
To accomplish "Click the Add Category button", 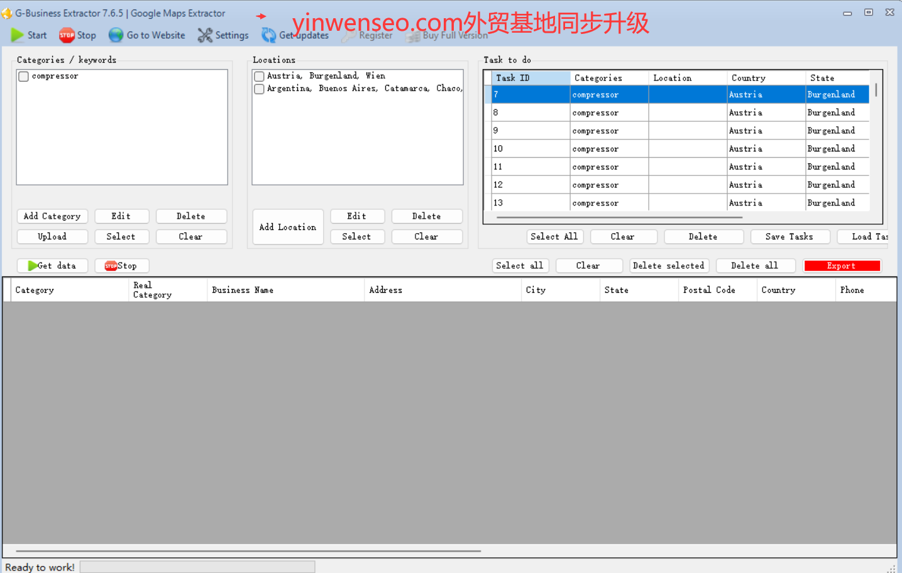I will pyautogui.click(x=52, y=216).
